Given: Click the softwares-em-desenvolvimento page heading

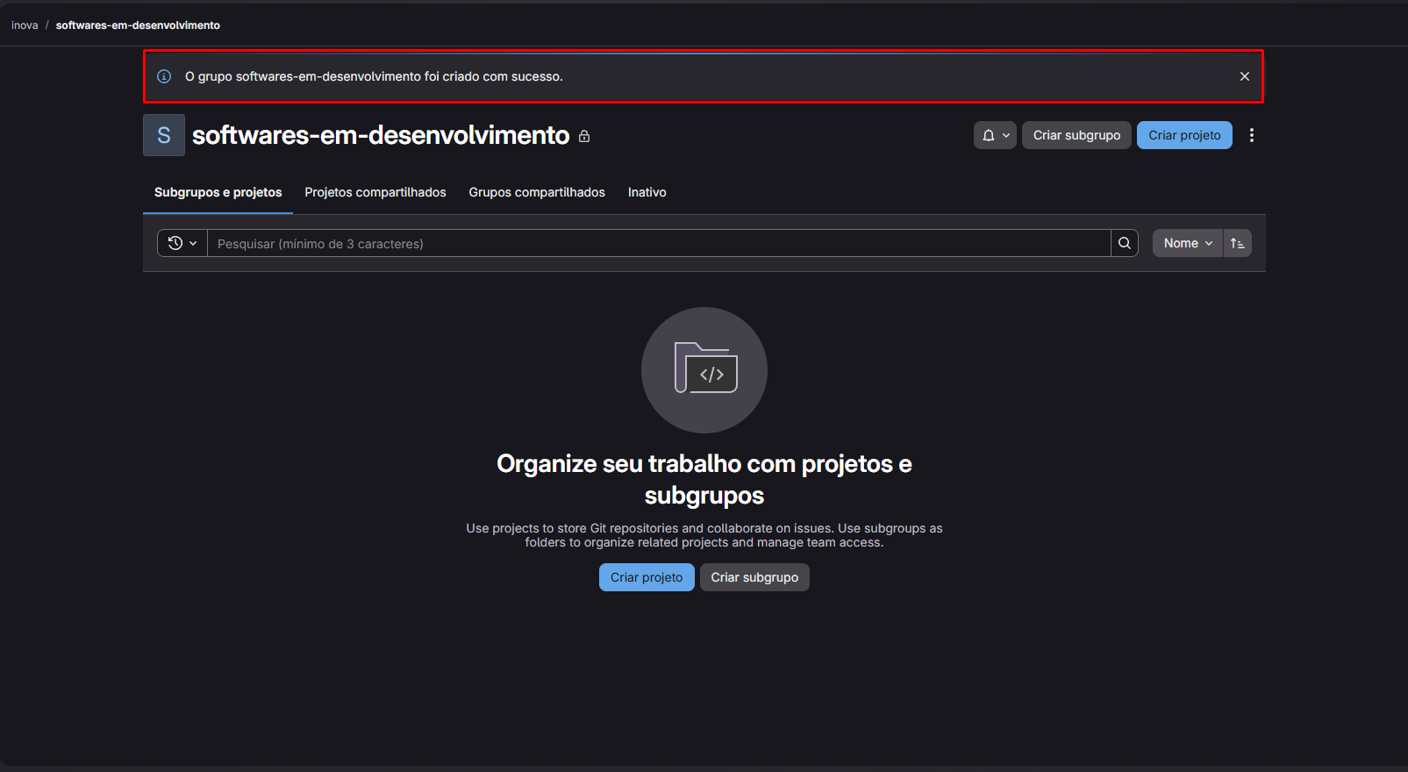Looking at the screenshot, I should coord(381,135).
